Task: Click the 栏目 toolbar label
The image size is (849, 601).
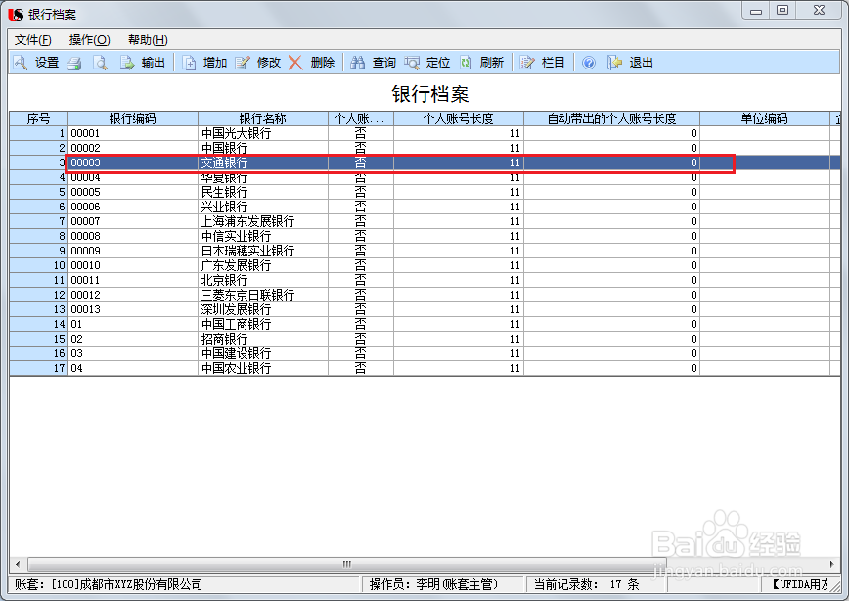Action: 554,63
